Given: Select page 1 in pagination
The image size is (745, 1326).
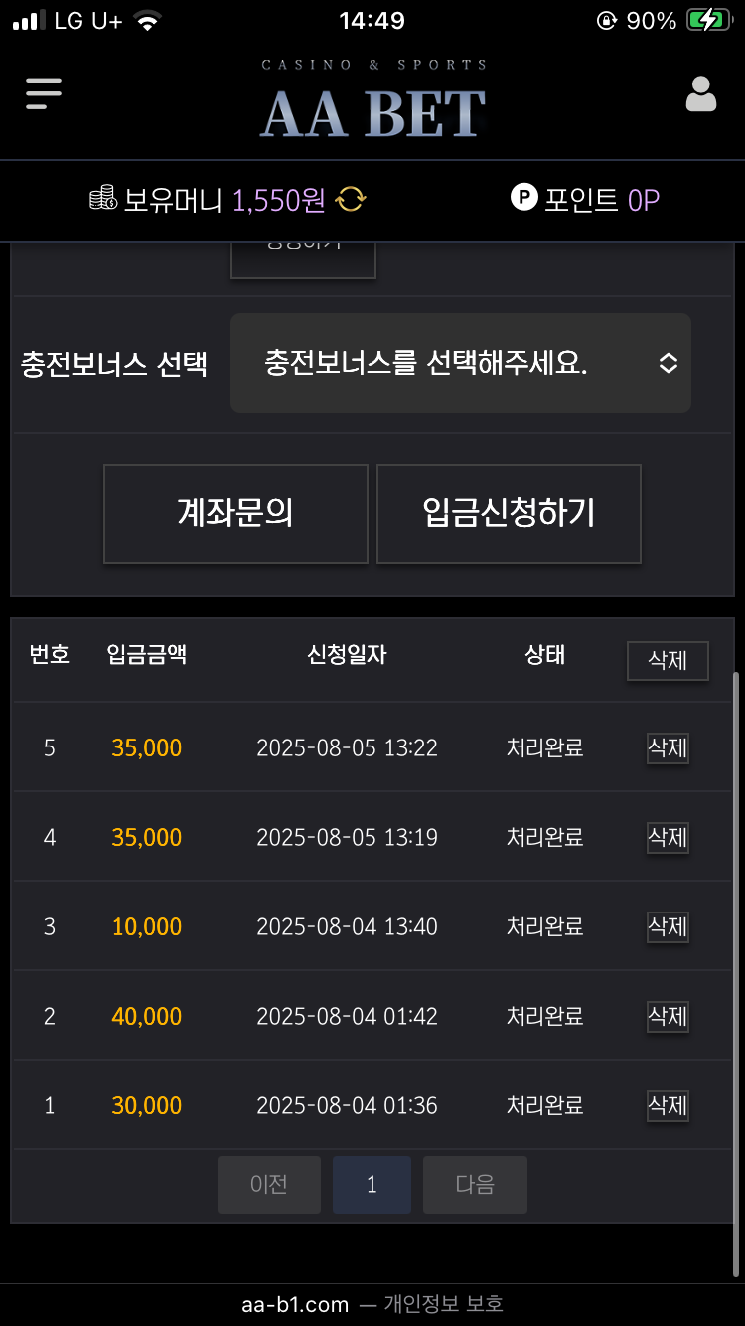Looking at the screenshot, I should 372,1185.
